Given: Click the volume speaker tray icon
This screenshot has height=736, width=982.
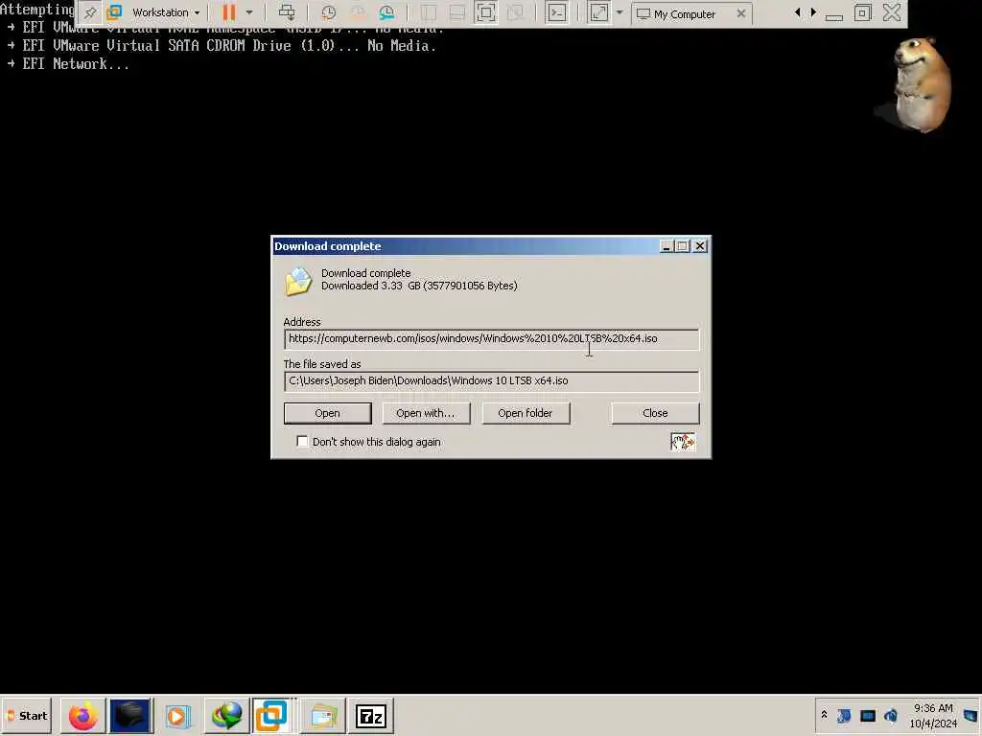Looking at the screenshot, I should pyautogui.click(x=891, y=715).
